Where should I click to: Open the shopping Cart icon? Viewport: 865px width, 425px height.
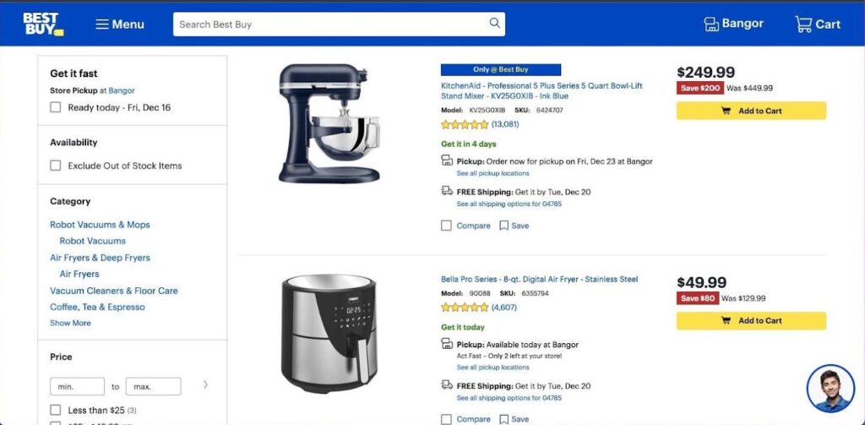pyautogui.click(x=803, y=25)
